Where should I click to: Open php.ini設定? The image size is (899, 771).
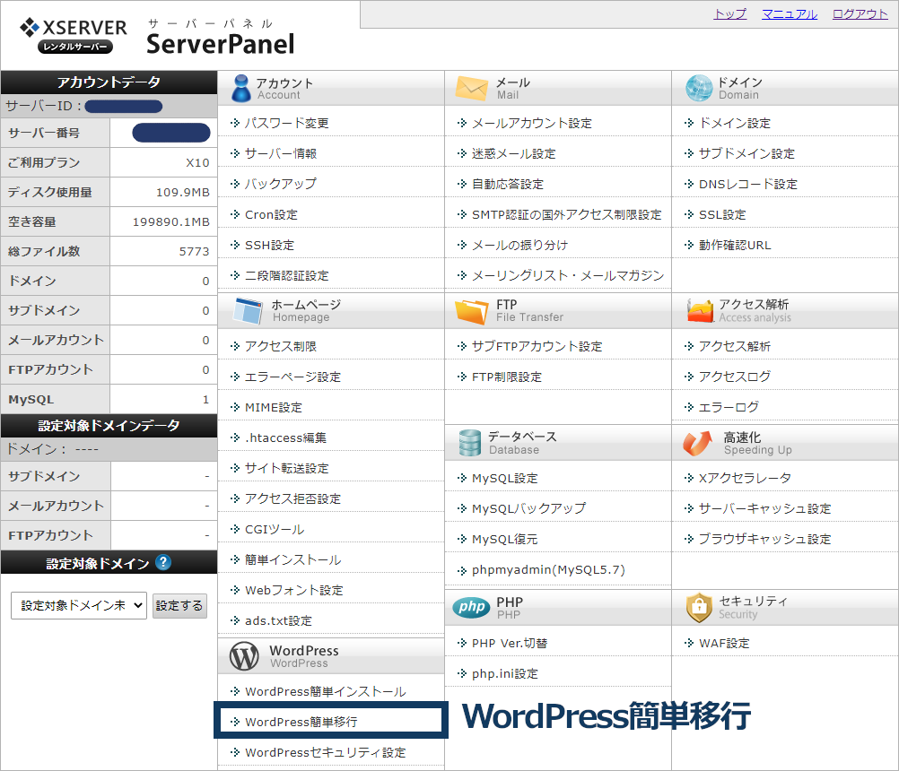point(505,673)
